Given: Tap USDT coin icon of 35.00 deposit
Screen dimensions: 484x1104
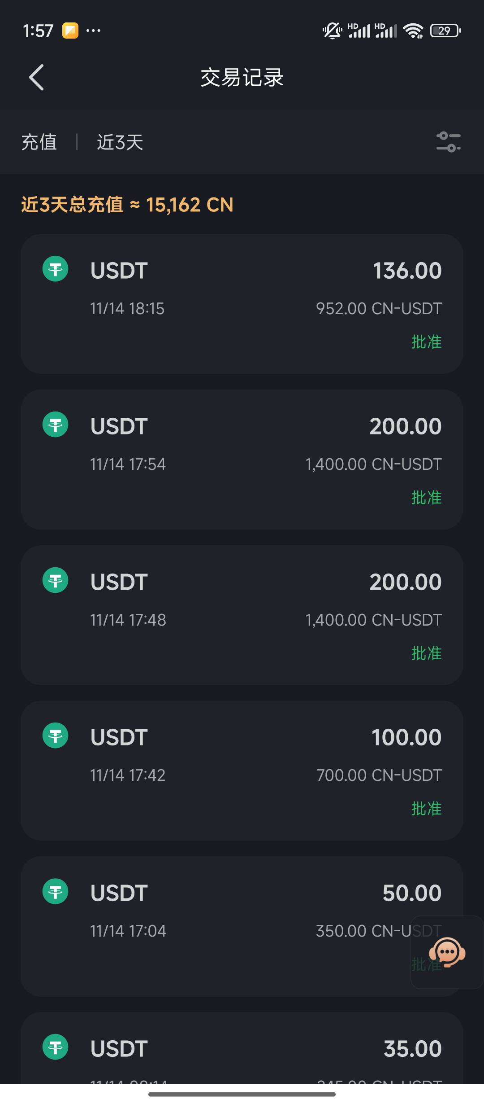Looking at the screenshot, I should point(56,1047).
